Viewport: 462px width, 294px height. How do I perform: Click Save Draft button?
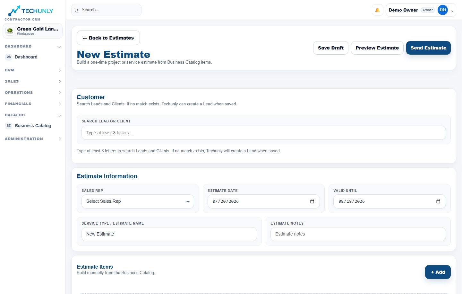331,48
